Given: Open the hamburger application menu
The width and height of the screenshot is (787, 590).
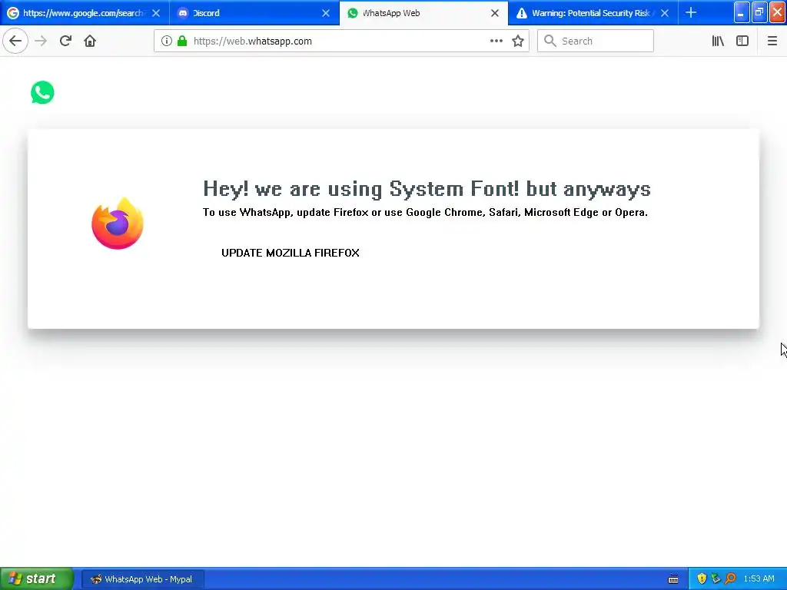Looking at the screenshot, I should coord(772,41).
